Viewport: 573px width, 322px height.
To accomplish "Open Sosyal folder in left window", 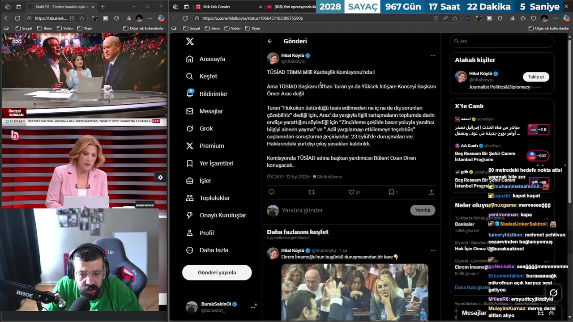I will tap(24, 28).
